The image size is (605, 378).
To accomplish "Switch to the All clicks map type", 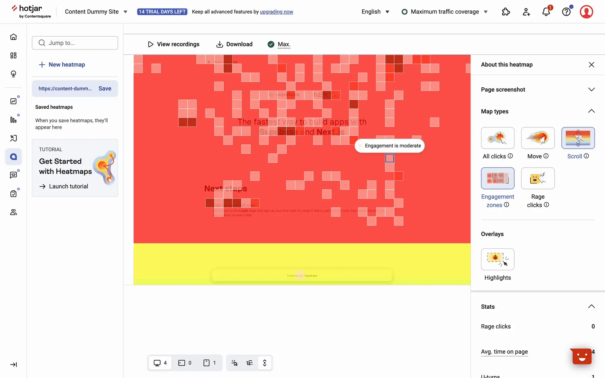I will click(x=498, y=138).
